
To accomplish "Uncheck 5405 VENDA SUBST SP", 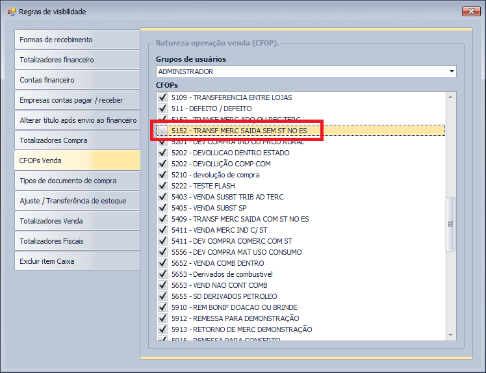I will point(162,208).
